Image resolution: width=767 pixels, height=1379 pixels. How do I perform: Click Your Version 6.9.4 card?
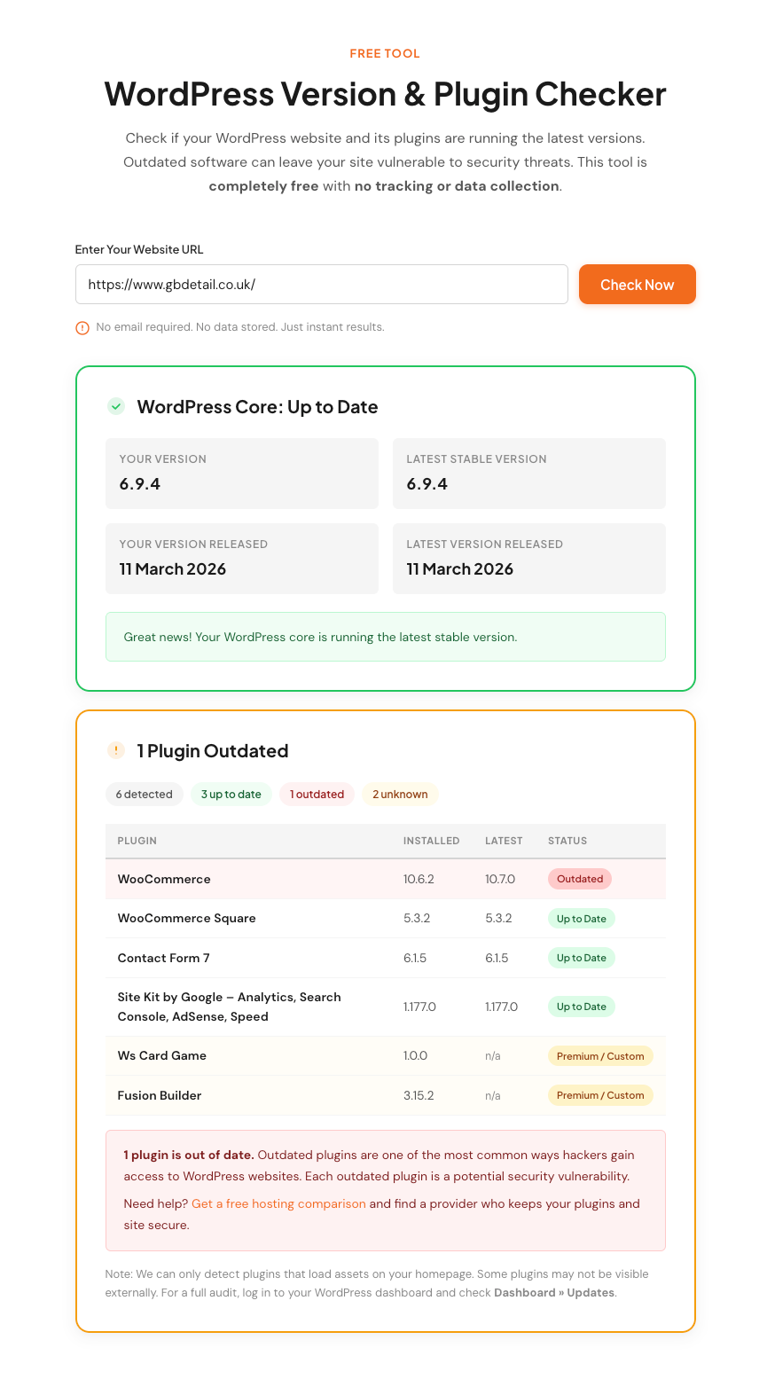tap(242, 474)
